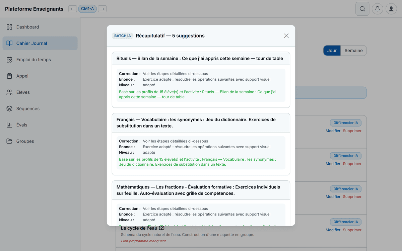Open Groupes in sidebar

point(40,141)
